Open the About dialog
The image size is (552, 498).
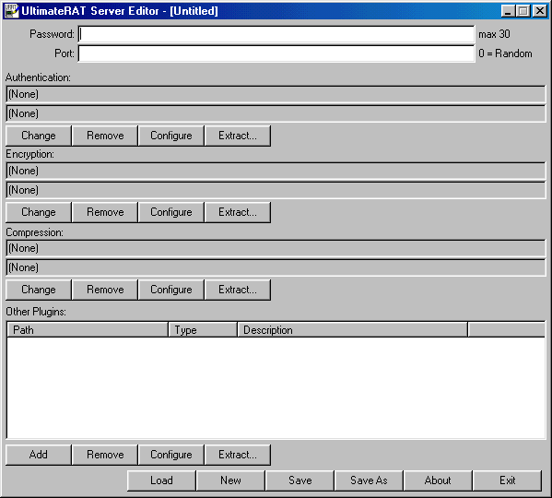tap(438, 480)
